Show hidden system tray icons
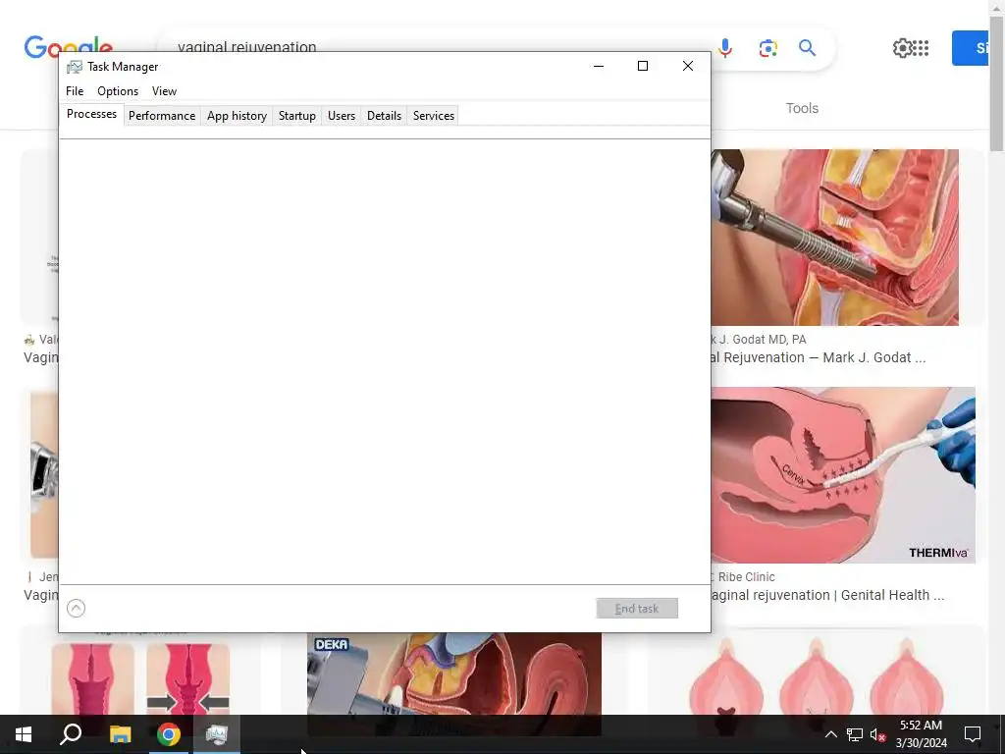The width and height of the screenshot is (1005, 754). (830, 734)
